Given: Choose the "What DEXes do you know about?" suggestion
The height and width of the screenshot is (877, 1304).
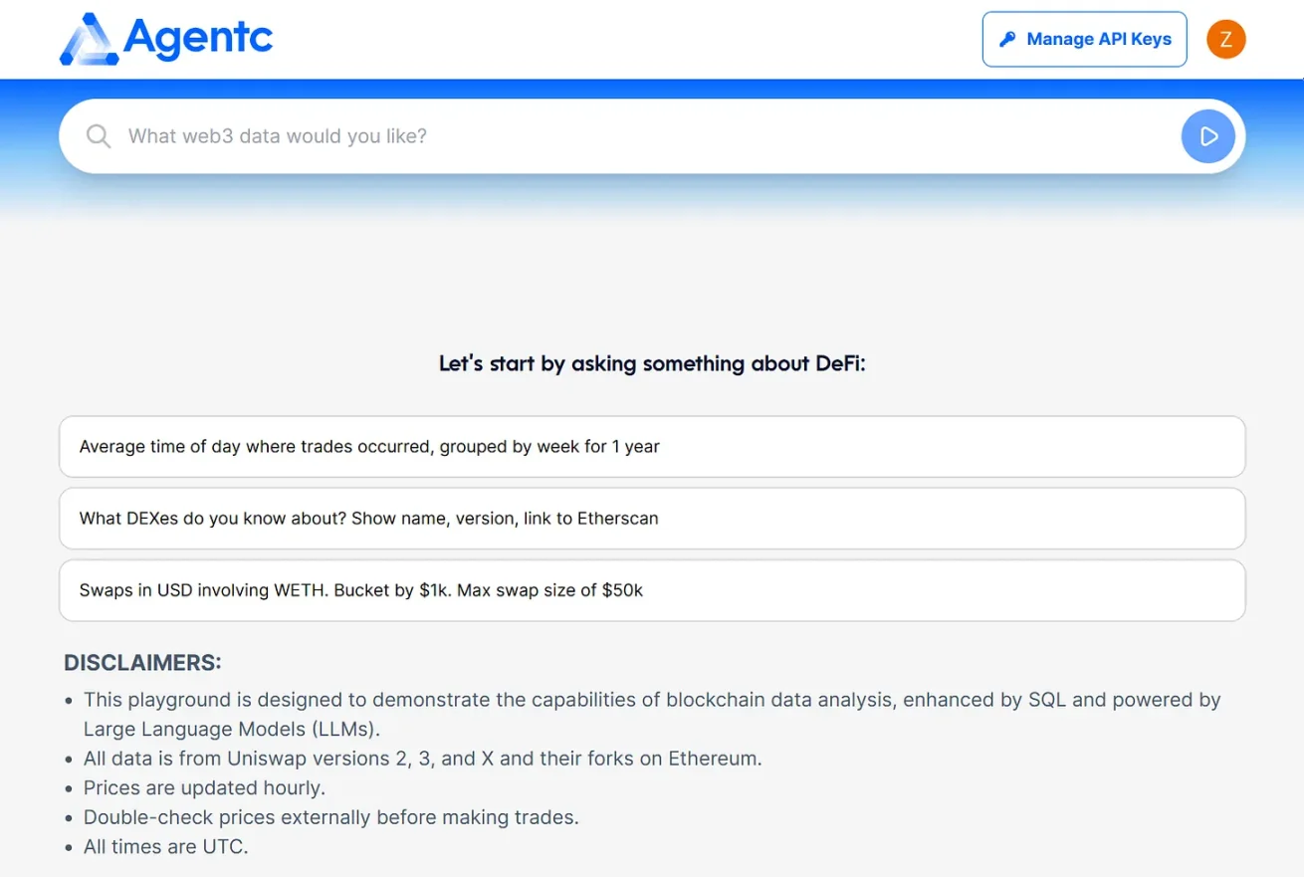Looking at the screenshot, I should (652, 519).
